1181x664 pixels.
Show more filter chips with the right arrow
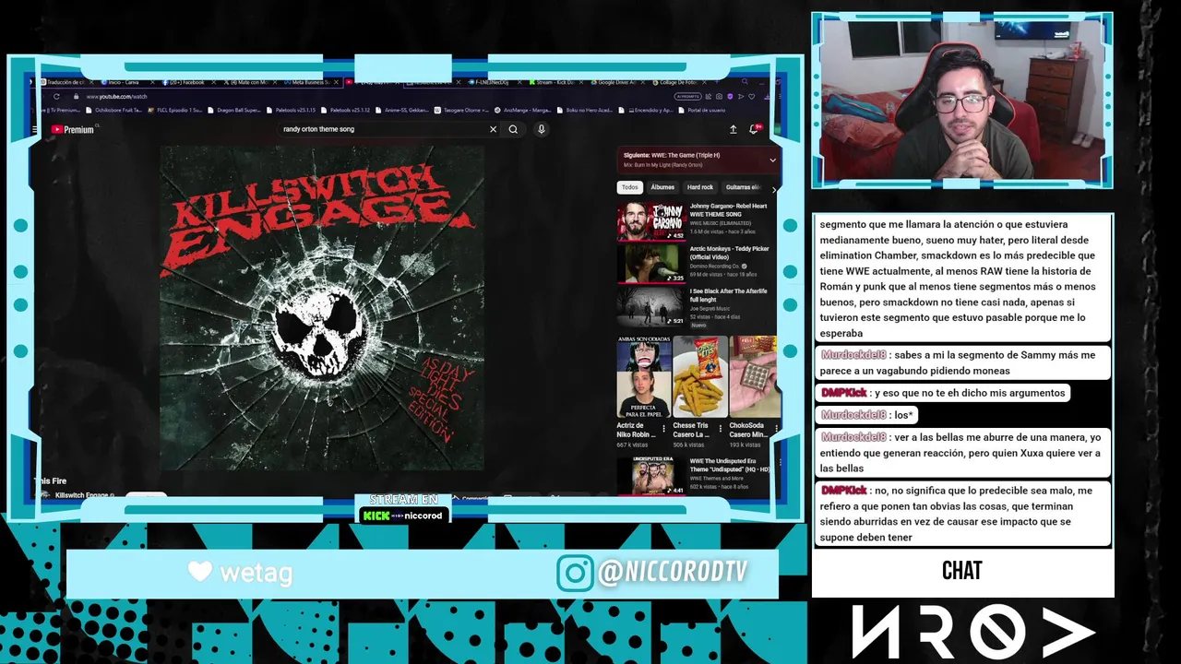[774, 189]
